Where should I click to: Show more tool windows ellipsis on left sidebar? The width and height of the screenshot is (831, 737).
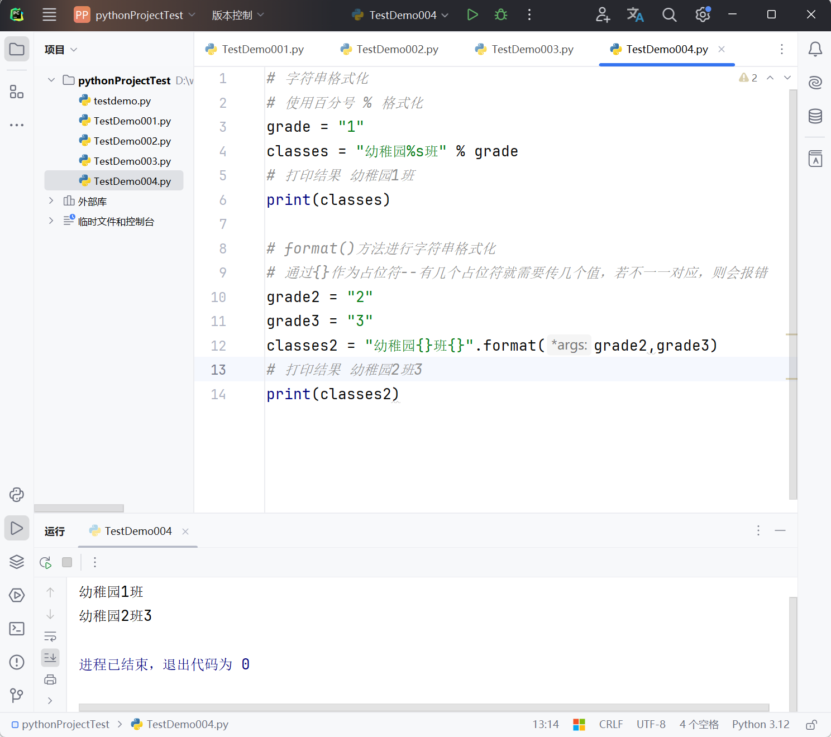click(17, 125)
